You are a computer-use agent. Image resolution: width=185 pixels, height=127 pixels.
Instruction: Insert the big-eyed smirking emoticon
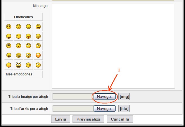[9, 46]
